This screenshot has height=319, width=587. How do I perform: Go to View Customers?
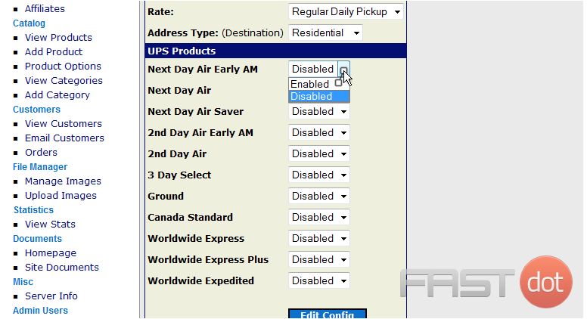pos(64,123)
